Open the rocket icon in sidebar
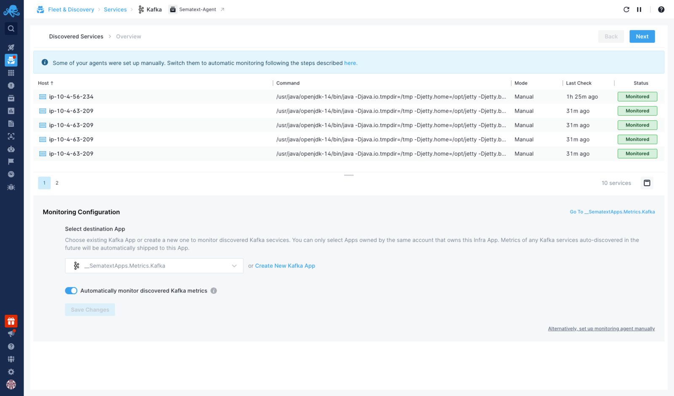Screen dimensions: 674x396 coord(11,48)
